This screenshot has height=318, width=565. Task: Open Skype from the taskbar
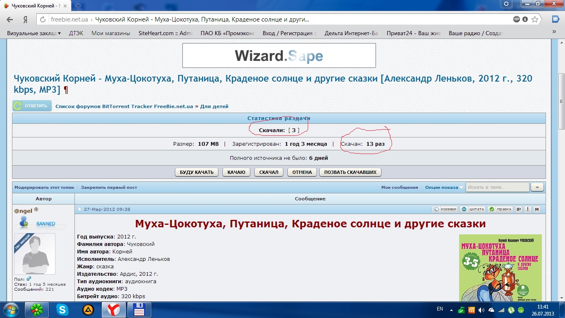point(63,310)
